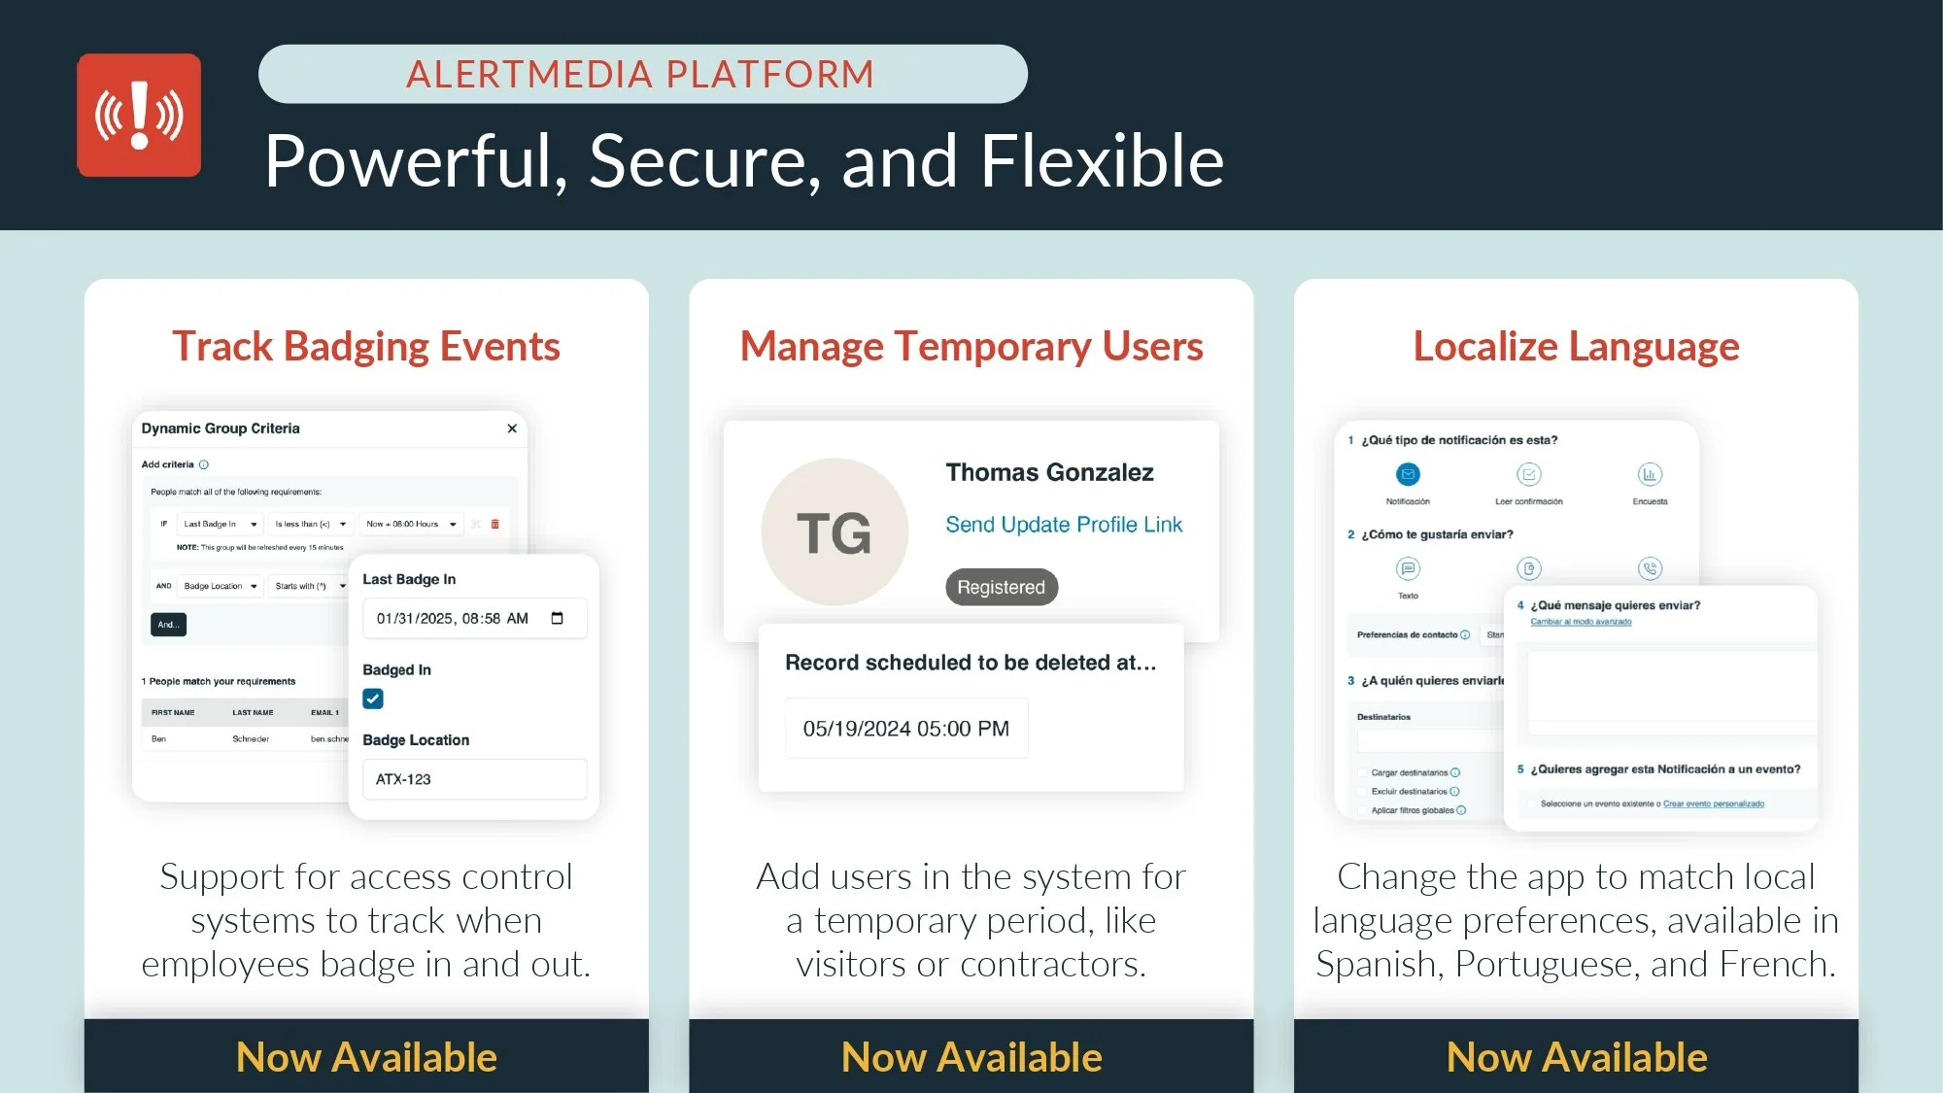Open the Now + 08:00 Hours dropdown

411,525
